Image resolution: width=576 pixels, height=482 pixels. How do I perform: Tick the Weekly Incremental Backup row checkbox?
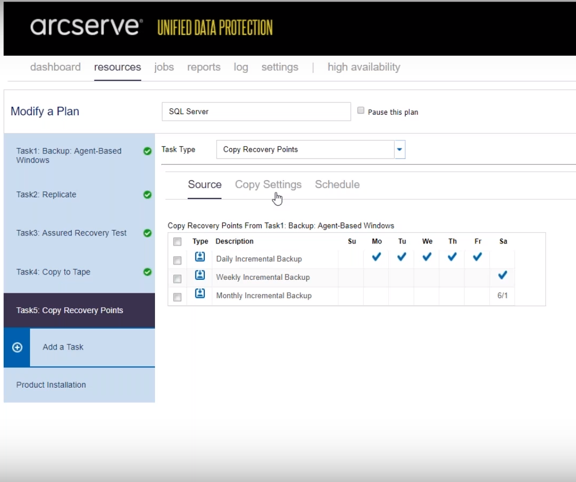(x=178, y=279)
